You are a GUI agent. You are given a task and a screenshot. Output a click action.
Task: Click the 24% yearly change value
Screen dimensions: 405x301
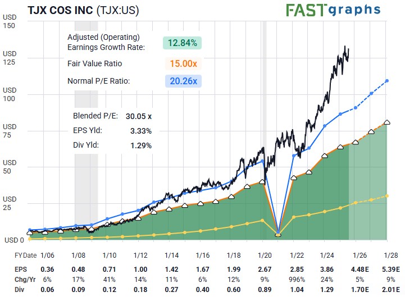coord(327,280)
